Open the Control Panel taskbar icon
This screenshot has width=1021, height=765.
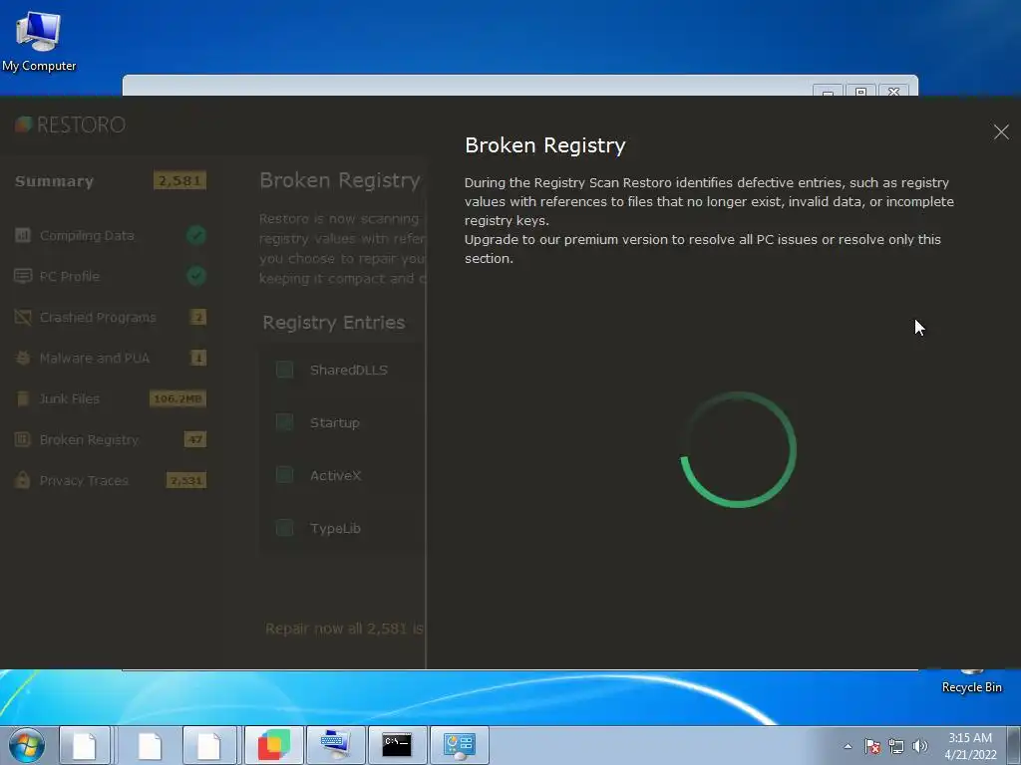[459, 745]
